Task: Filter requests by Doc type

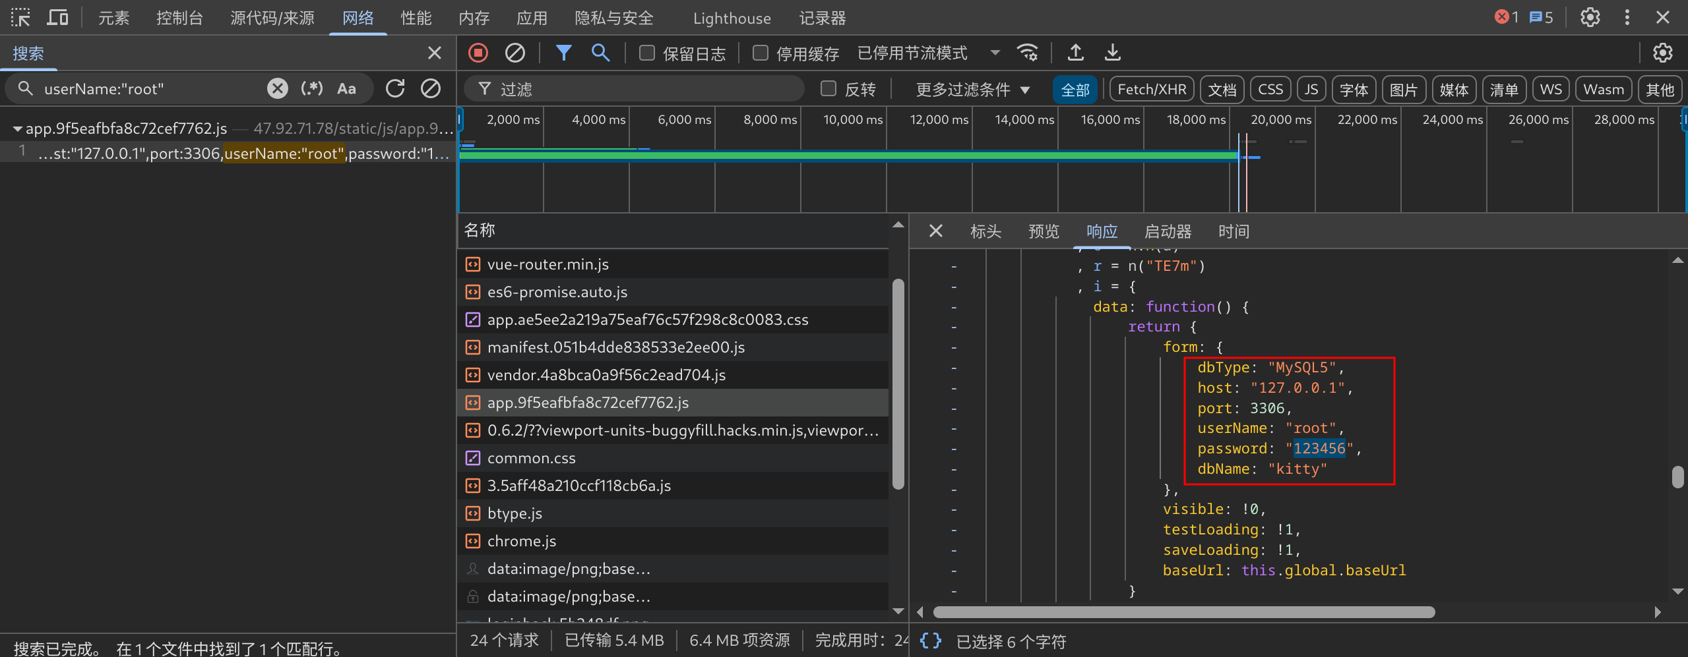Action: point(1222,90)
